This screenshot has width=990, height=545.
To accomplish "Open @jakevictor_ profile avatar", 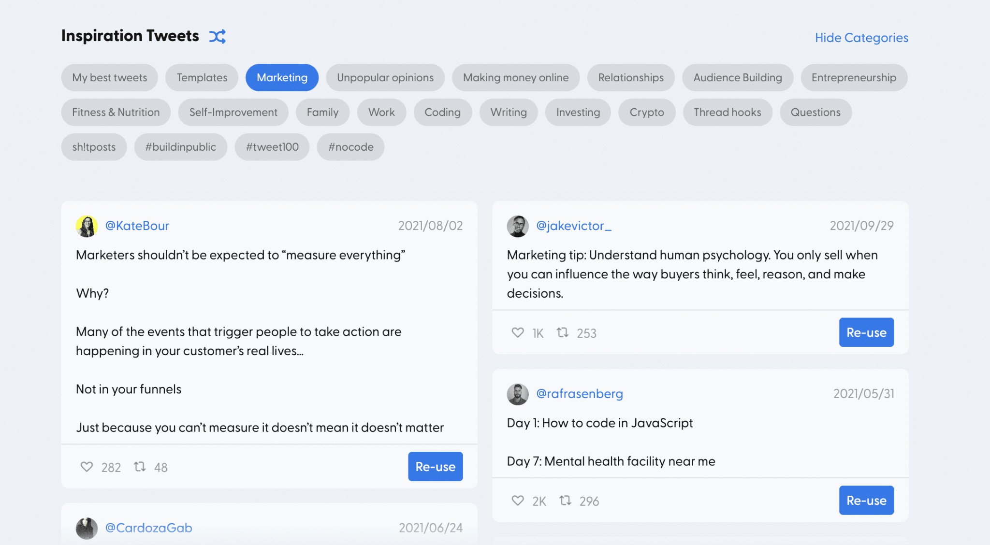I will click(x=518, y=226).
